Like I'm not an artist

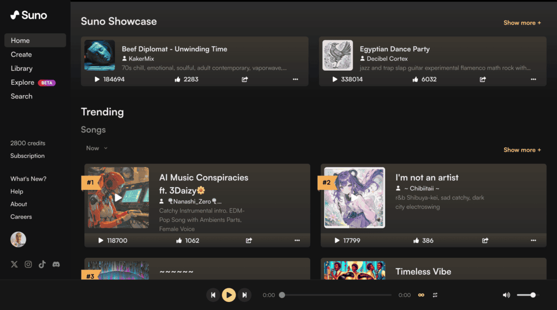tap(416, 240)
